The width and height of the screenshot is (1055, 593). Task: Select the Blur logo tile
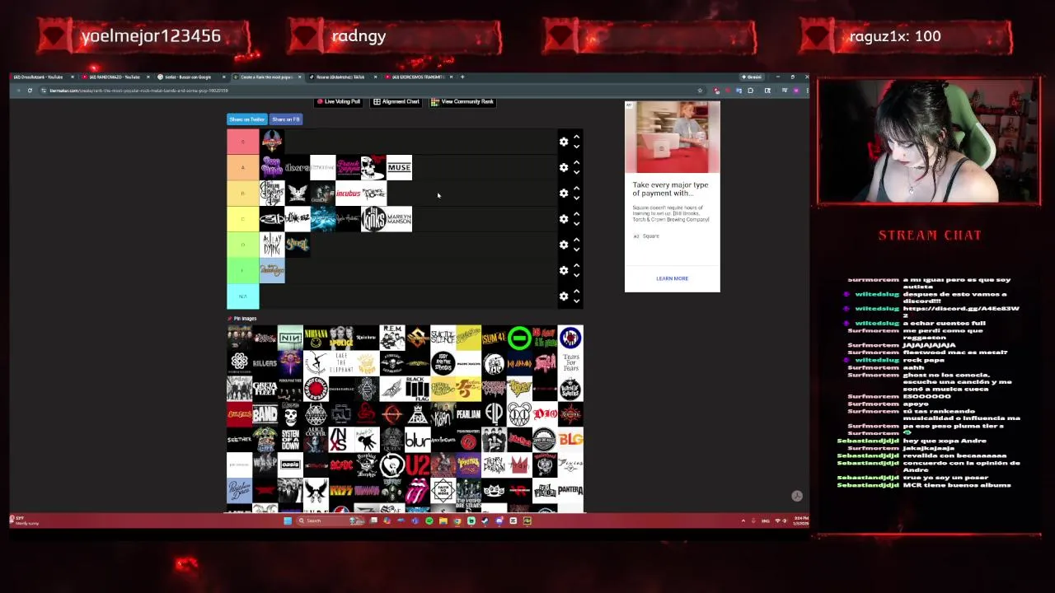pos(417,439)
